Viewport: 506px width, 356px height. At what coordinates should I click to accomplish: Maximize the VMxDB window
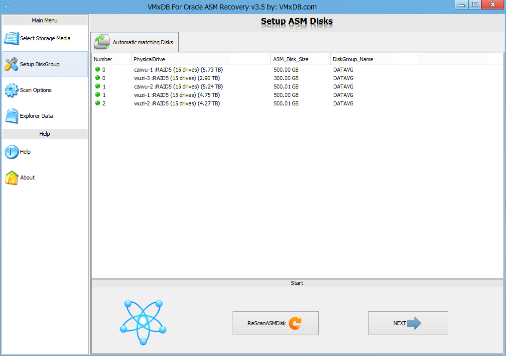(x=475, y=4)
